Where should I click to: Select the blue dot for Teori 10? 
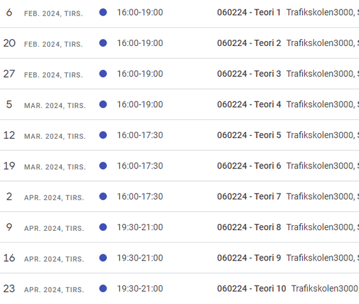(x=103, y=288)
